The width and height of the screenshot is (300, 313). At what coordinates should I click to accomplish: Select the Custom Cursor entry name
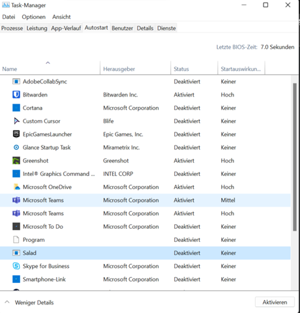point(41,121)
